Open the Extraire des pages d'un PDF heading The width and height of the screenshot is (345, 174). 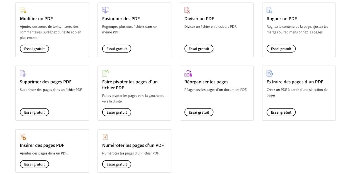[295, 82]
